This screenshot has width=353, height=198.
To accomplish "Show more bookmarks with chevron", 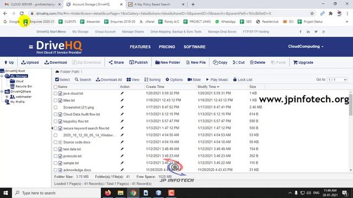I will pyautogui.click(x=347, y=22).
